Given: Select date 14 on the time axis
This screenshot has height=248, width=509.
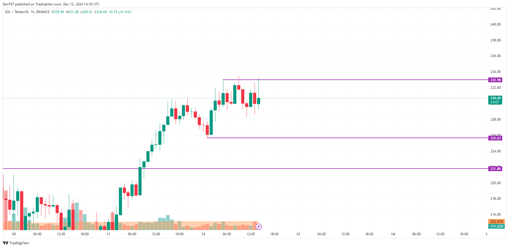Looking at the screenshot, I should click(x=393, y=234).
